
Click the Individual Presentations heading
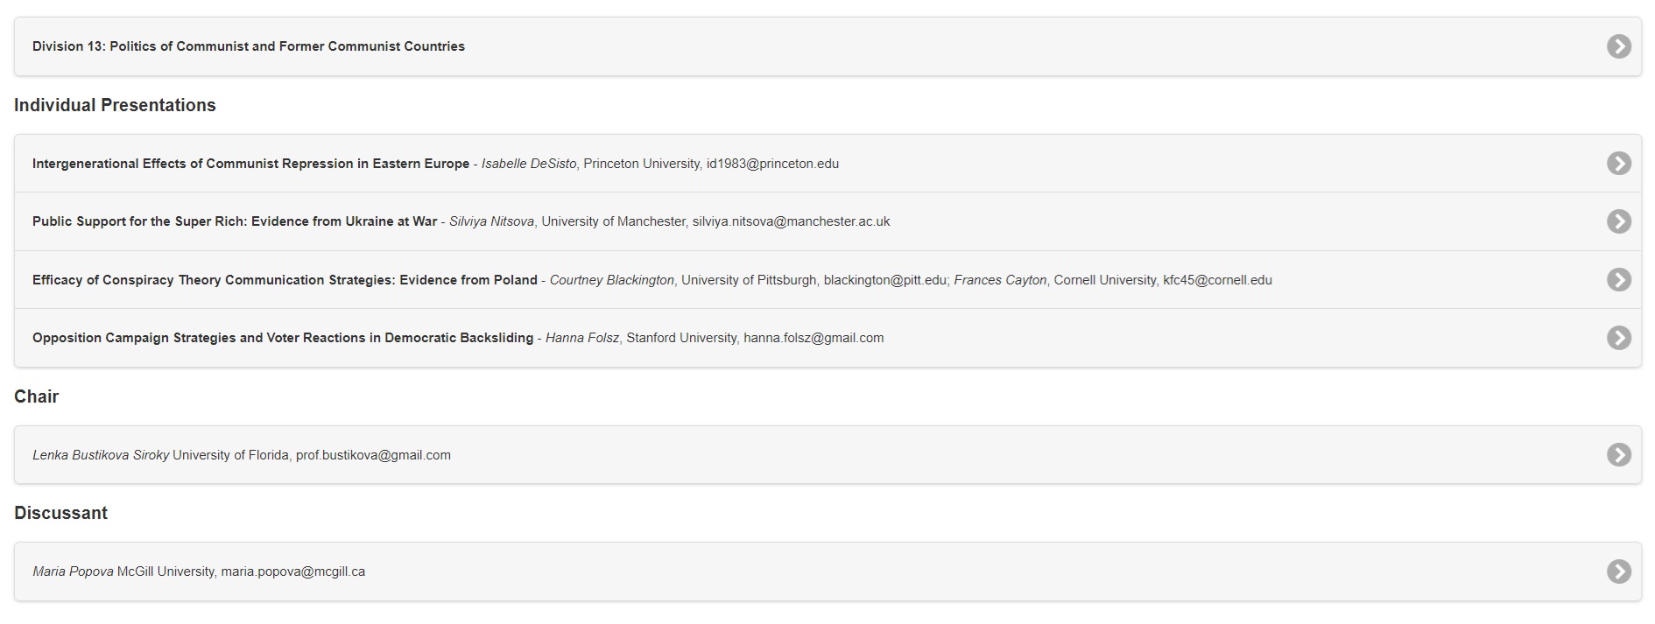115,105
